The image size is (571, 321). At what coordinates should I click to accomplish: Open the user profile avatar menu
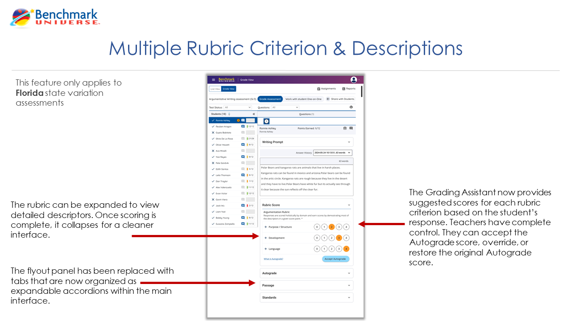(x=354, y=80)
